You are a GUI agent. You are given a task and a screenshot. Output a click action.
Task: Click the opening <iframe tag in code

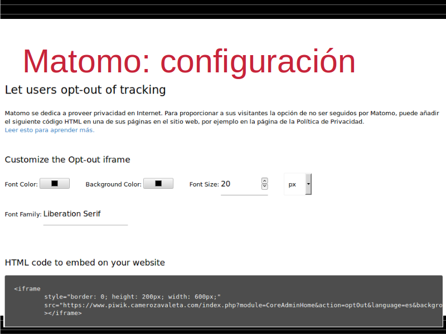(27, 288)
